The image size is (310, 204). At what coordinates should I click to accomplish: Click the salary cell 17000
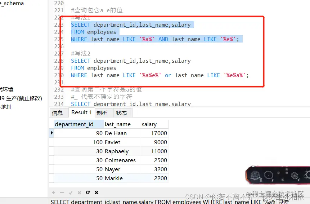pos(154,133)
